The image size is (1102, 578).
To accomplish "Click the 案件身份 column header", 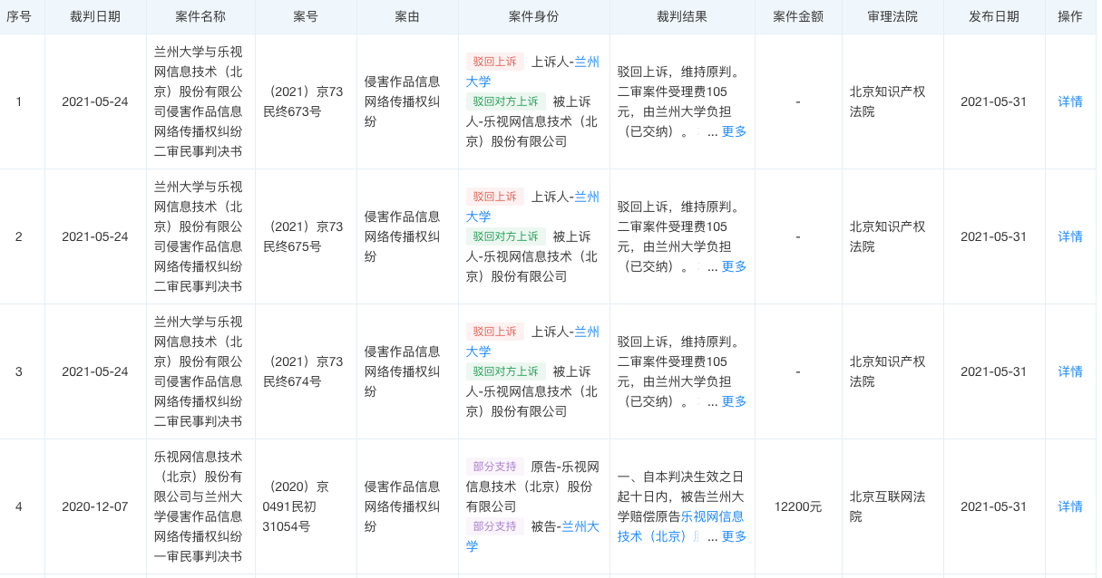I will pos(534,17).
